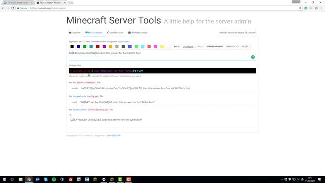Image resolution: width=325 pixels, height=183 pixels.
Task: Open the green Camtasia taskbar icon
Action: point(120,179)
